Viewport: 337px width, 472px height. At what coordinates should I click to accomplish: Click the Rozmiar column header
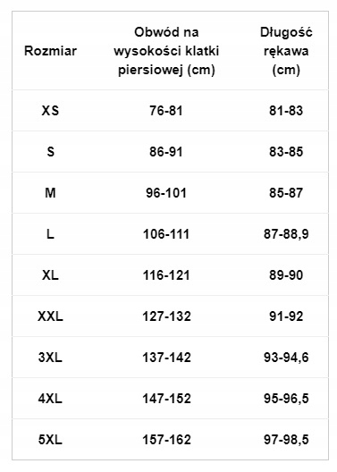(x=50, y=51)
